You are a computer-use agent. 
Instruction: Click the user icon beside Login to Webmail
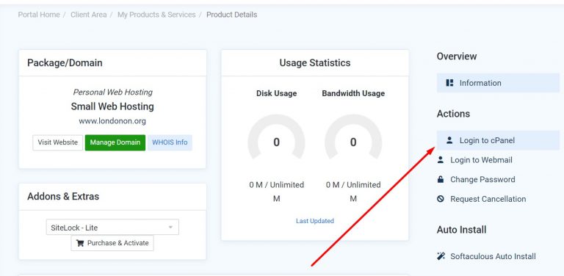[x=441, y=160]
